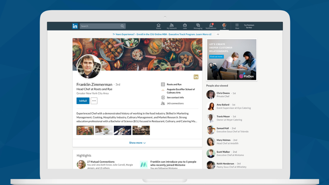Click Find out more in FixDex ad
Viewport: 329px width, 185px height.
[216, 57]
